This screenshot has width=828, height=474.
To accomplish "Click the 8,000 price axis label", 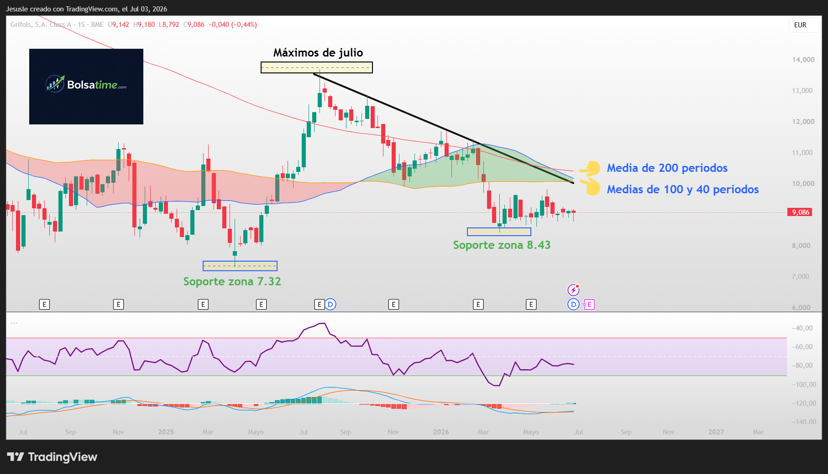I will point(801,246).
